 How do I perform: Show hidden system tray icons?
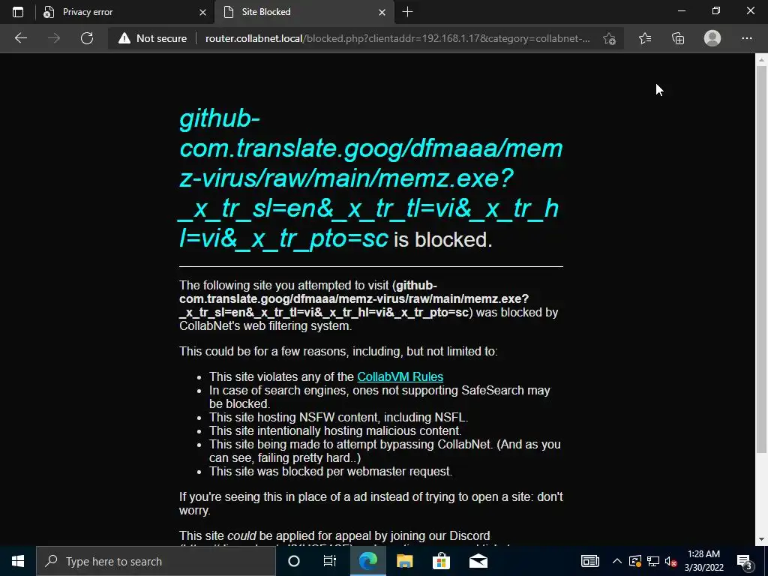point(617,561)
